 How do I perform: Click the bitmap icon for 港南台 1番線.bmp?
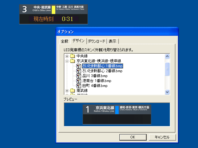pyautogui.click(x=79, y=81)
